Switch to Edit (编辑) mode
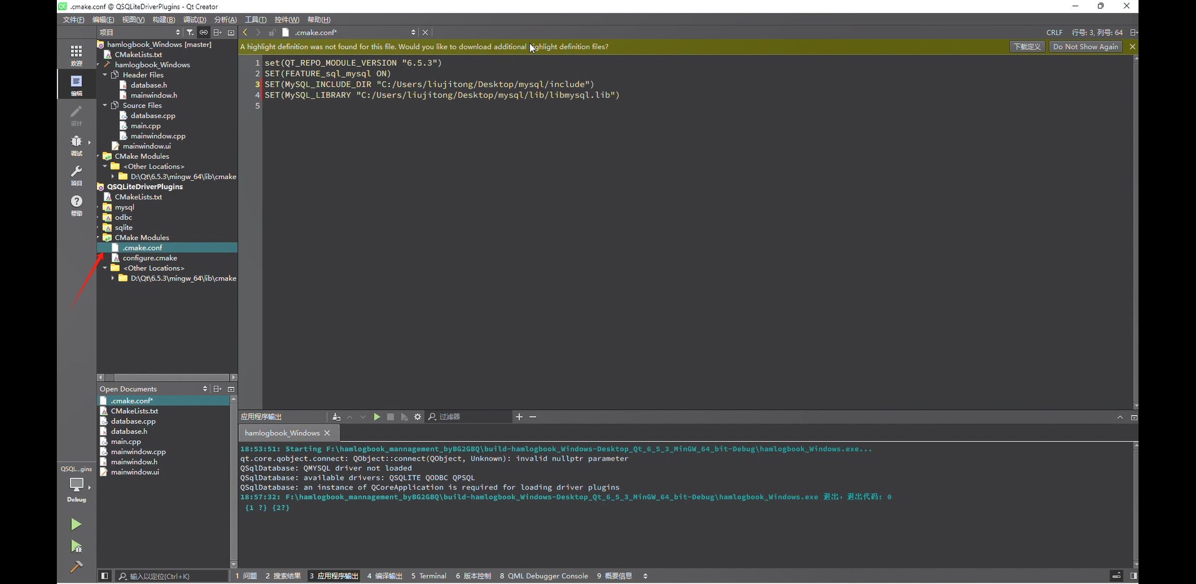The height and width of the screenshot is (584, 1196). coord(76,85)
